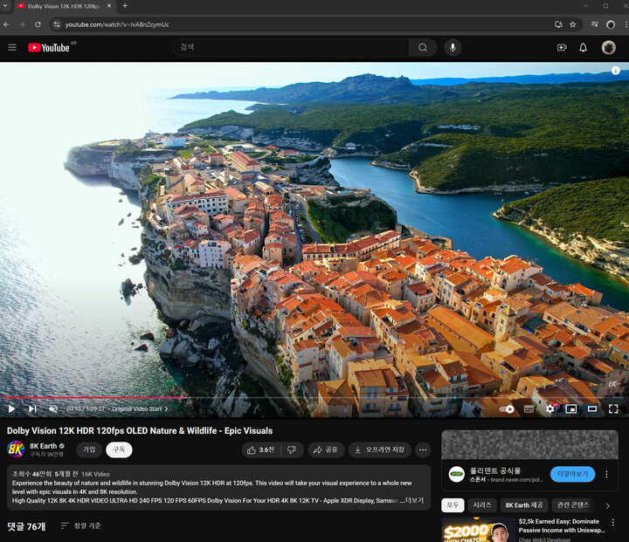Click the browser back arrow
This screenshot has height=542, width=629.
(6, 24)
